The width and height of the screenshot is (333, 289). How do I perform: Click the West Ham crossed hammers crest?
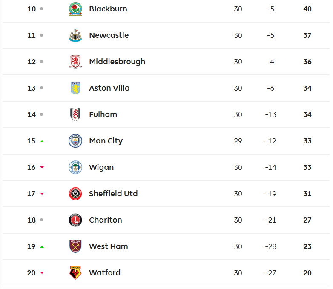point(75,246)
